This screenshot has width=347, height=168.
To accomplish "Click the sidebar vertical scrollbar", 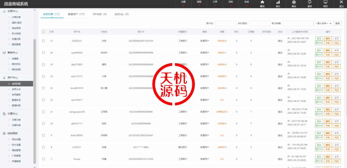I will (35, 102).
